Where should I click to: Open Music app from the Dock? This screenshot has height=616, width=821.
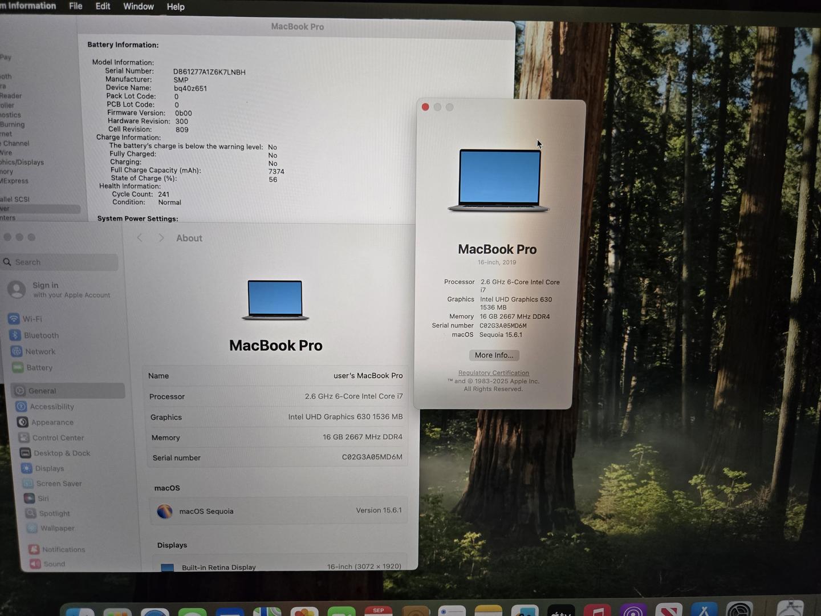tap(598, 611)
